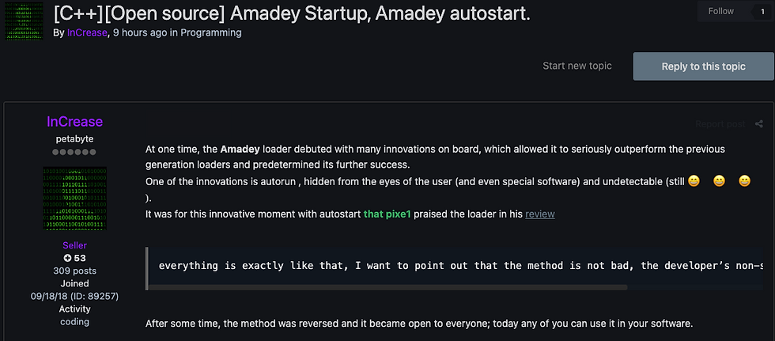The image size is (775, 341).
Task: Click the green plus reputation icon
Action: (68, 258)
